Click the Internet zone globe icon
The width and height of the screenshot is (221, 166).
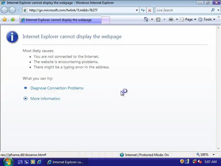pyautogui.click(x=122, y=155)
